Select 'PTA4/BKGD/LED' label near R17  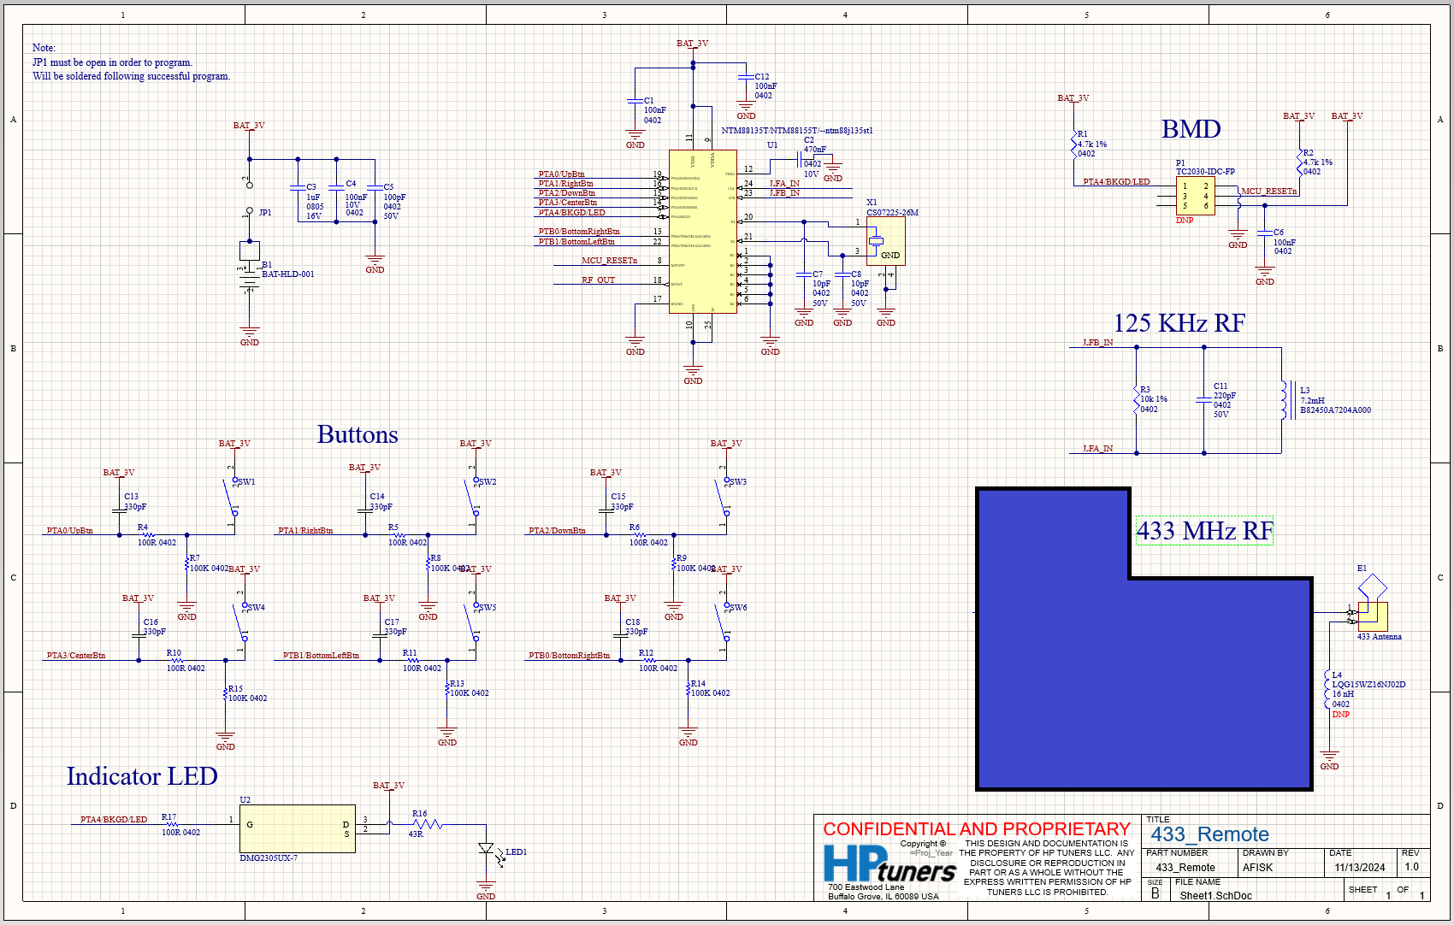(114, 820)
